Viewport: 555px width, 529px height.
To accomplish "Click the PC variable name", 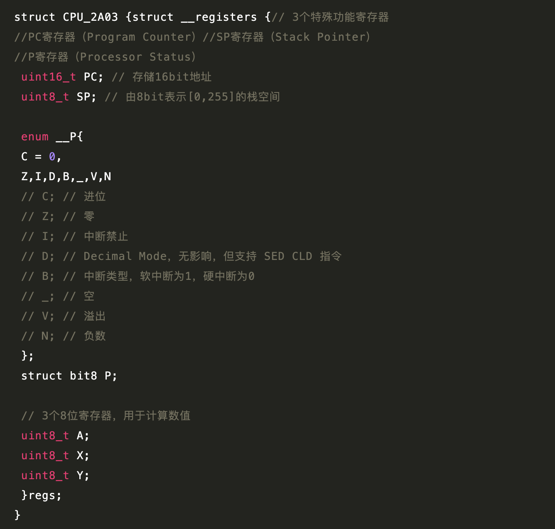I will click(x=90, y=77).
